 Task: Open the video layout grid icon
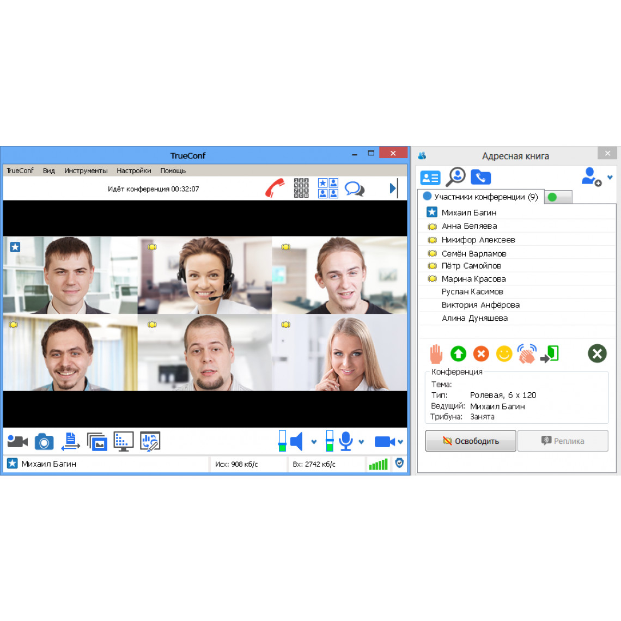(x=328, y=188)
